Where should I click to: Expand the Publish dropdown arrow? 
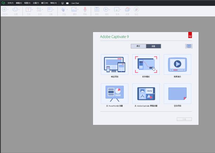[121, 10]
